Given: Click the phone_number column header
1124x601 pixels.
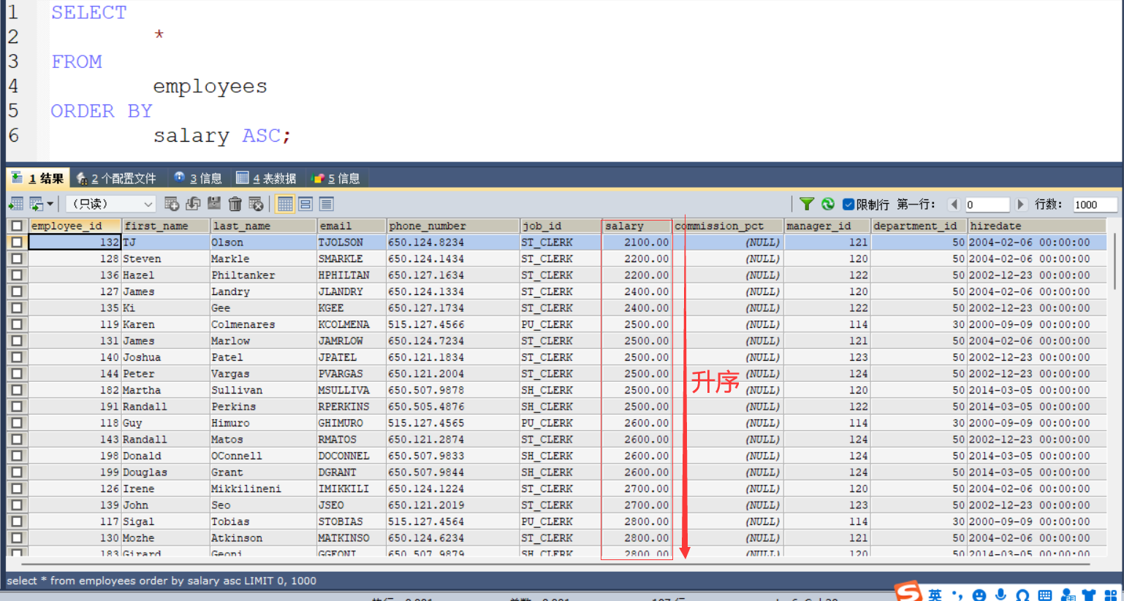Looking at the screenshot, I should pos(452,226).
